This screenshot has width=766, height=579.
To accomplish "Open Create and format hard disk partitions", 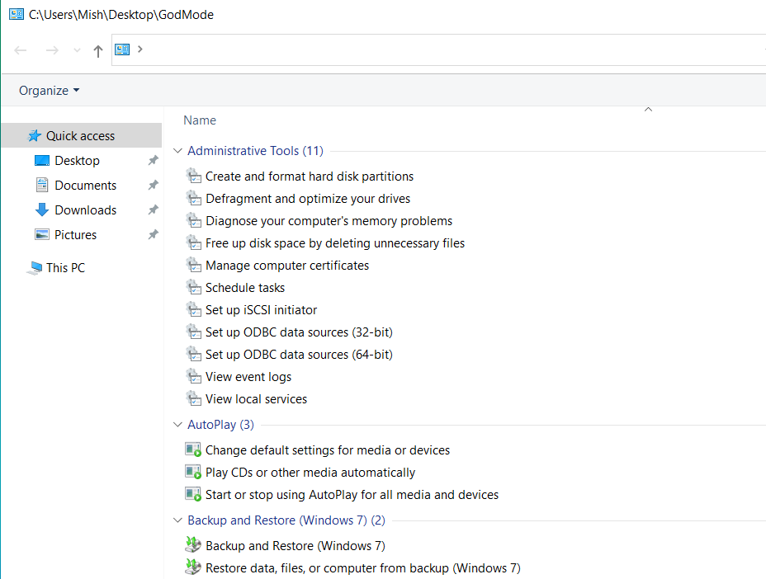I will 309,177.
